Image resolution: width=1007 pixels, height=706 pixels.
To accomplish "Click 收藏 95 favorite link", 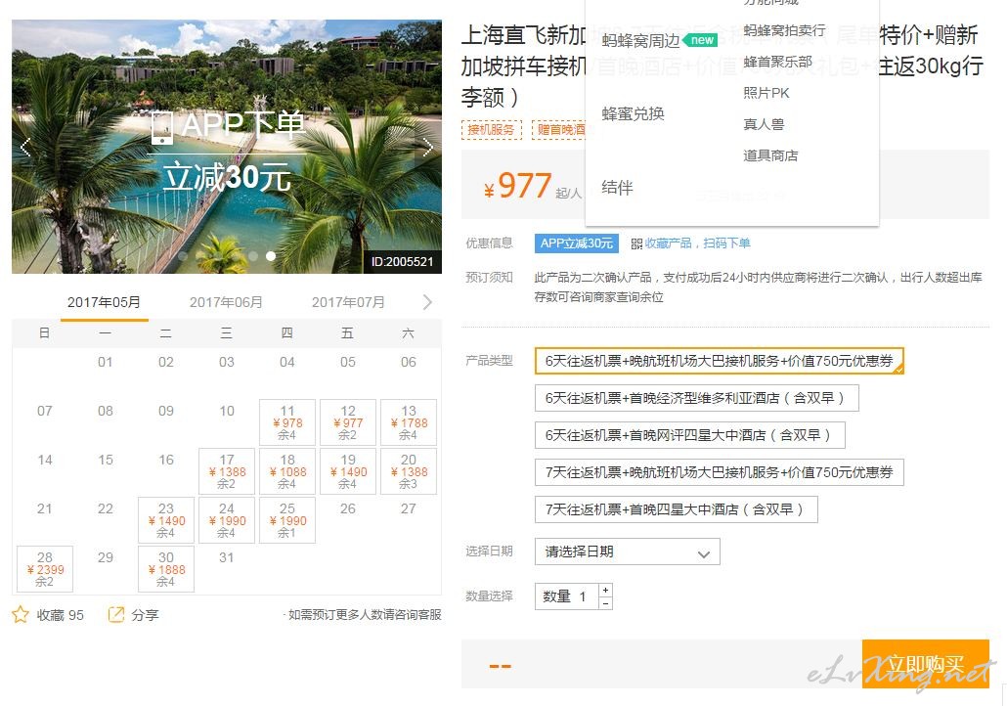I will [61, 615].
